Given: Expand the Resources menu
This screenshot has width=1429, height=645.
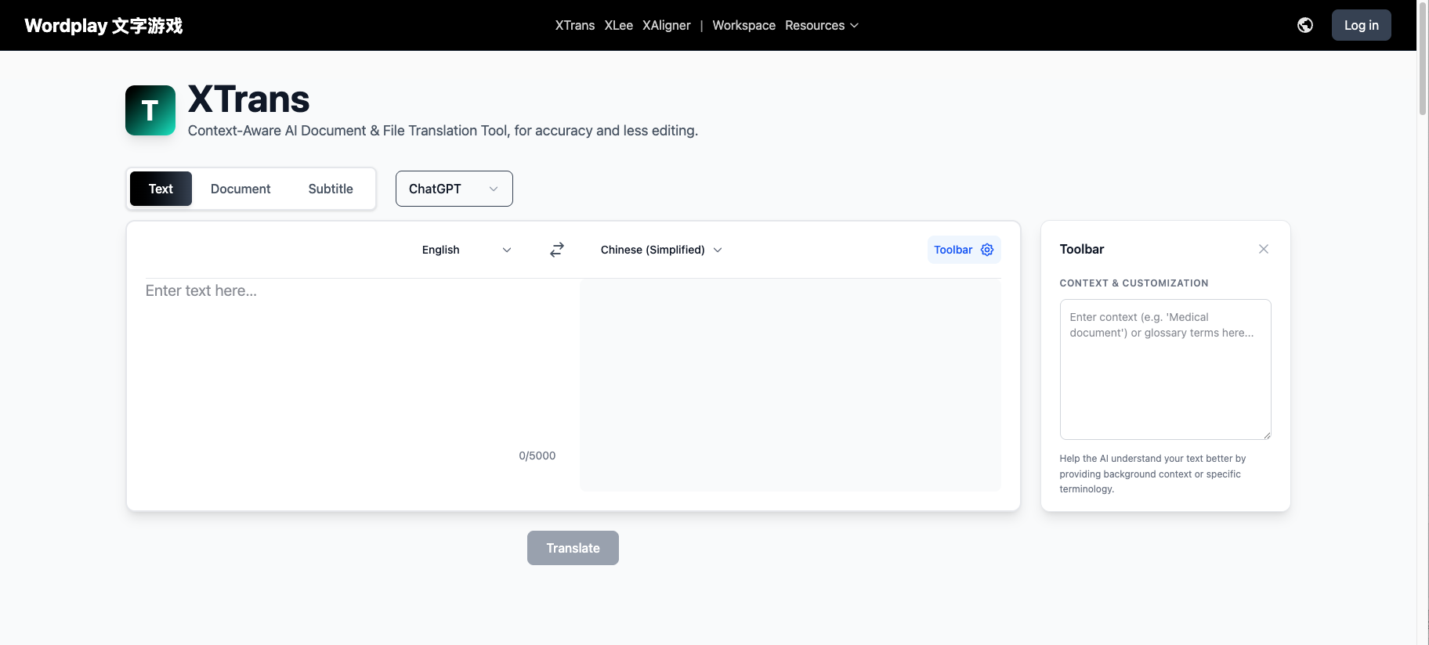Looking at the screenshot, I should (822, 25).
